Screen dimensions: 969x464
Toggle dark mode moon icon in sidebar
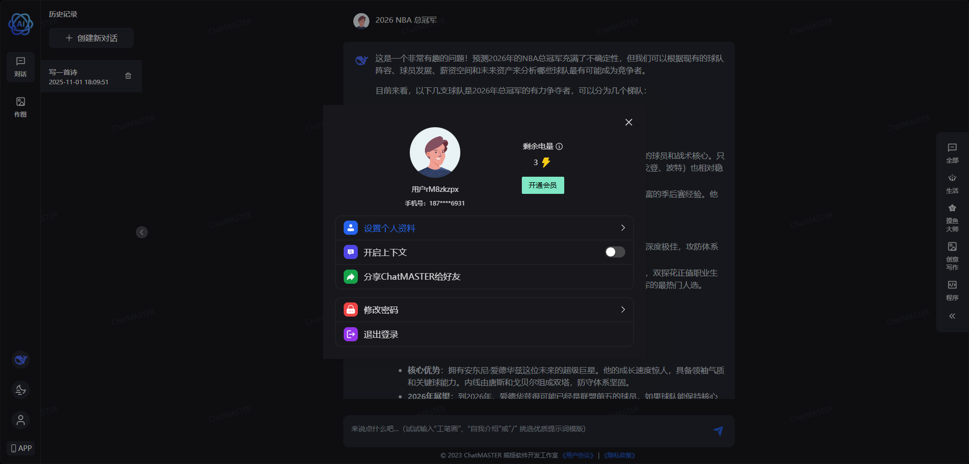(21, 390)
